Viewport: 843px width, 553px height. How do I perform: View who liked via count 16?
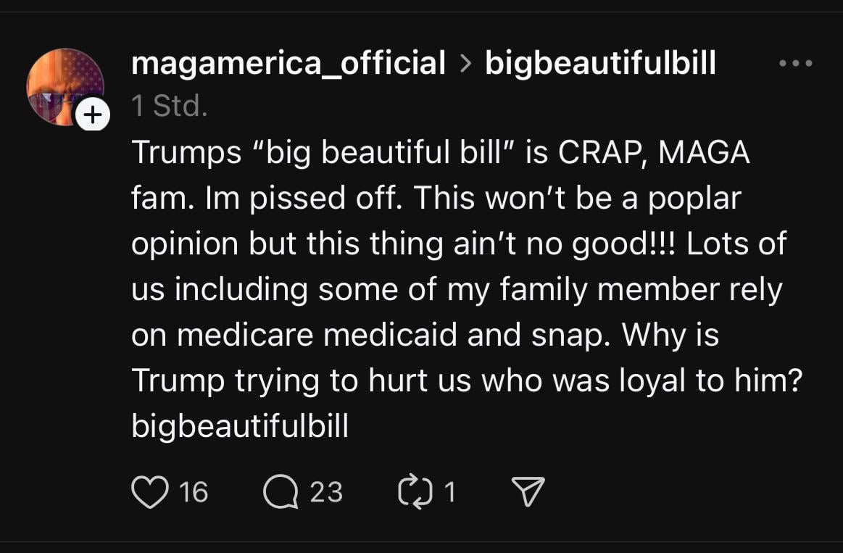(x=194, y=491)
